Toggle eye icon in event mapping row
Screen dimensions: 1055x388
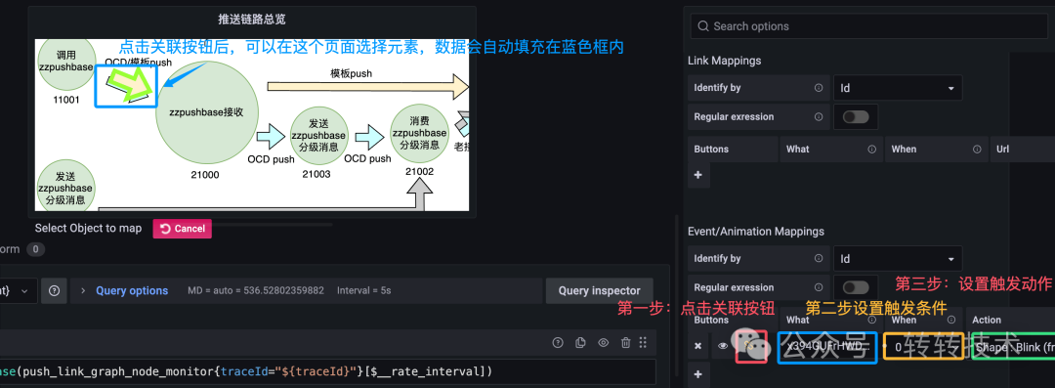point(723,346)
